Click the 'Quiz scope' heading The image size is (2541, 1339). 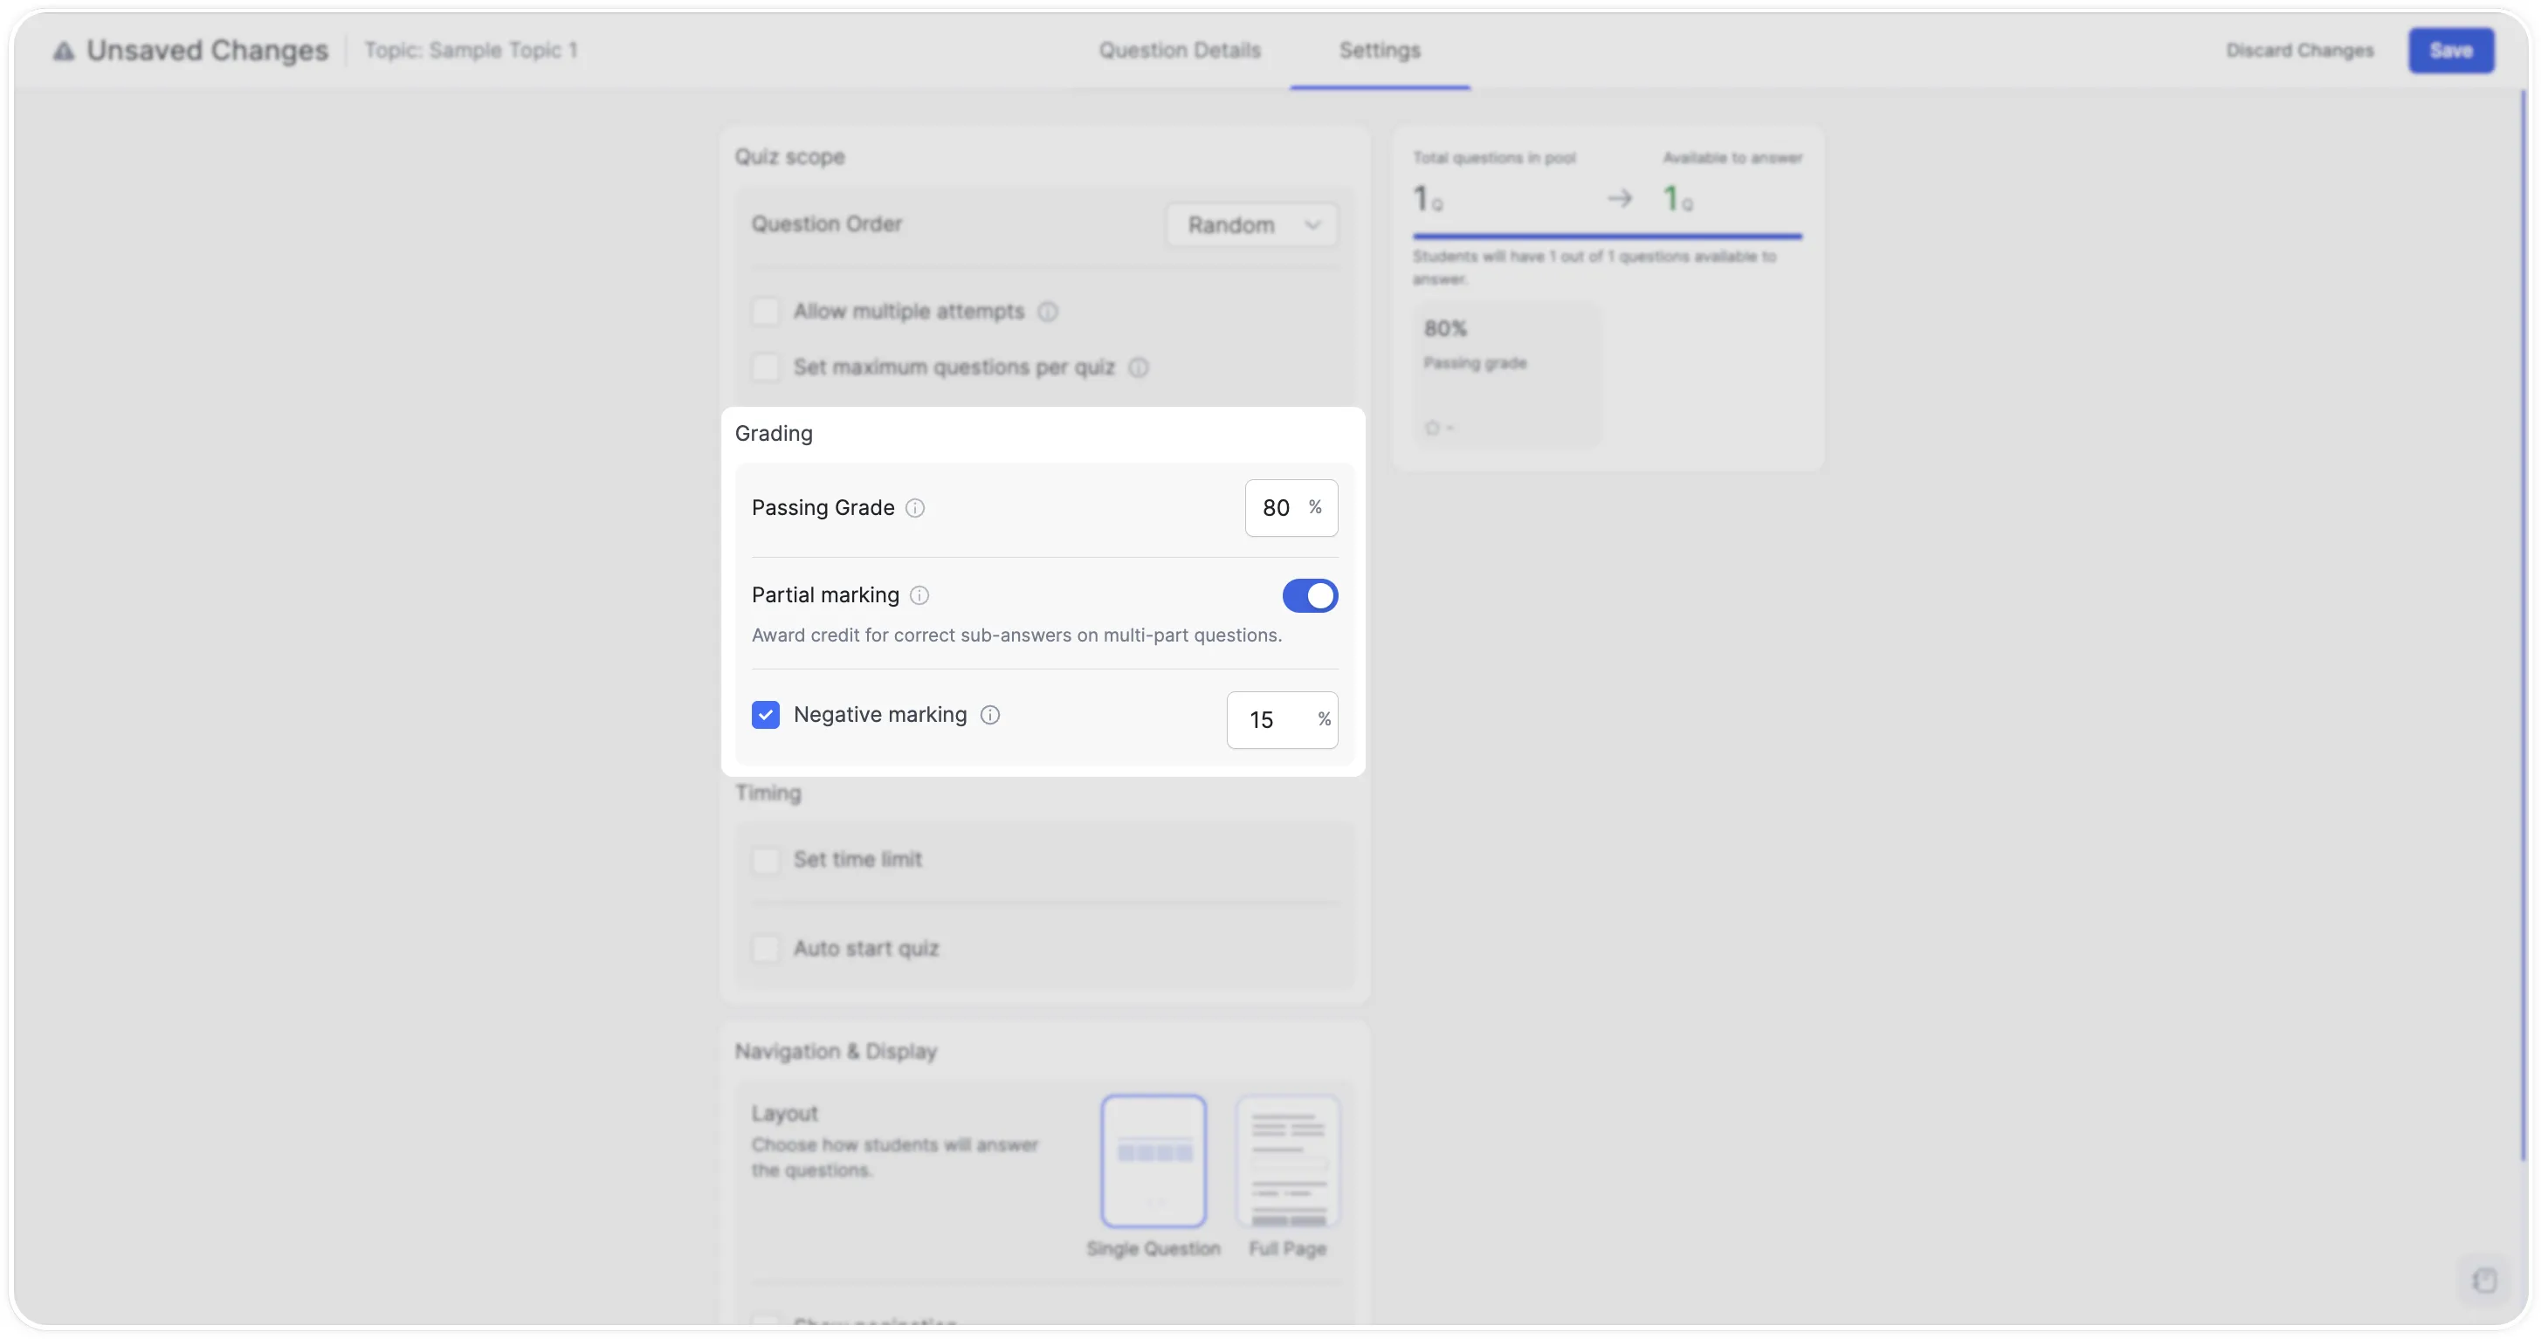pos(789,157)
